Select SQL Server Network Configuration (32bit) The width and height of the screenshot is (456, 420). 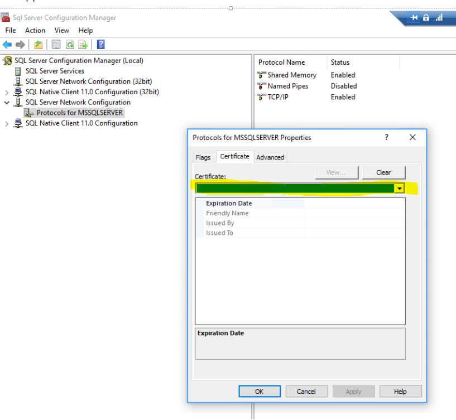point(89,81)
